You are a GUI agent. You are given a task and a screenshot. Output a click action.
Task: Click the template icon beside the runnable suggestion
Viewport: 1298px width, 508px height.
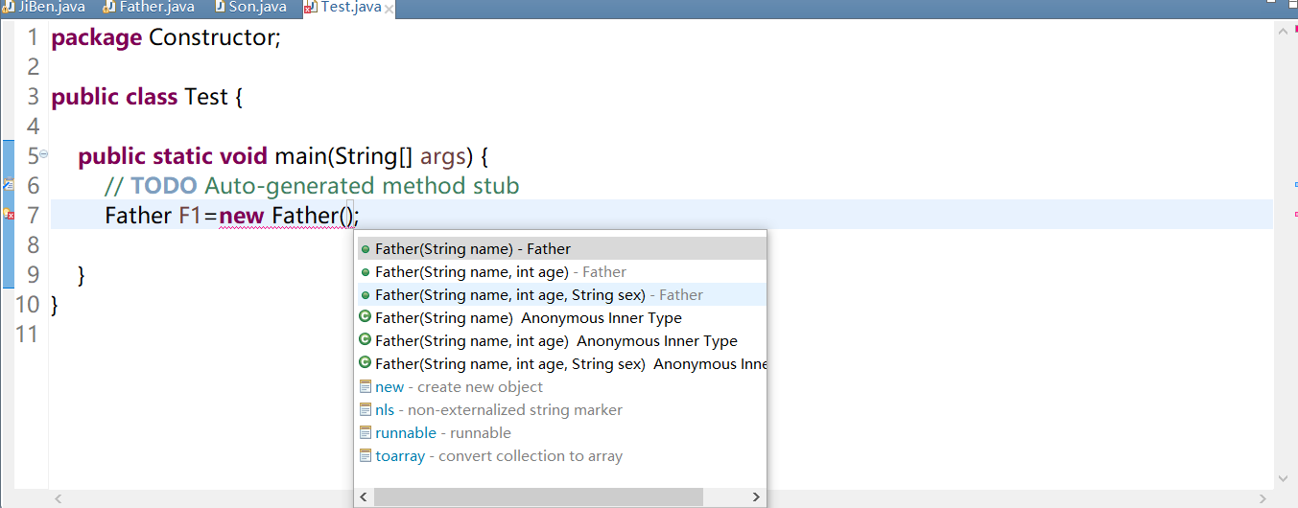pos(365,432)
